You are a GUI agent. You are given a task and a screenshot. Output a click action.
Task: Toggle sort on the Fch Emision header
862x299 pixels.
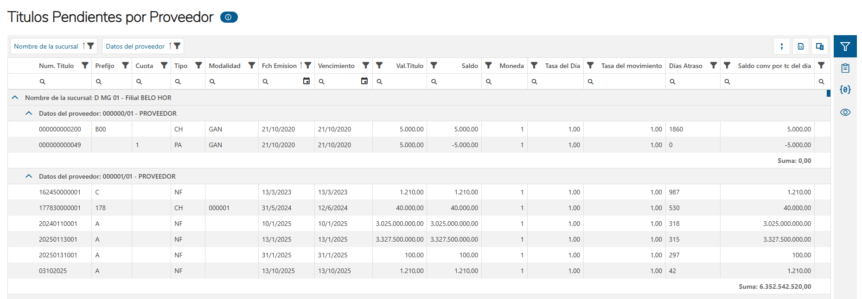279,66
